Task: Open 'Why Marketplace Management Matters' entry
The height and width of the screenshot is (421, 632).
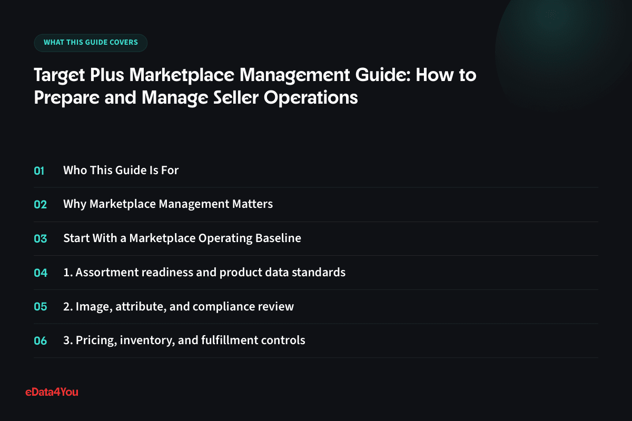Action: [168, 204]
